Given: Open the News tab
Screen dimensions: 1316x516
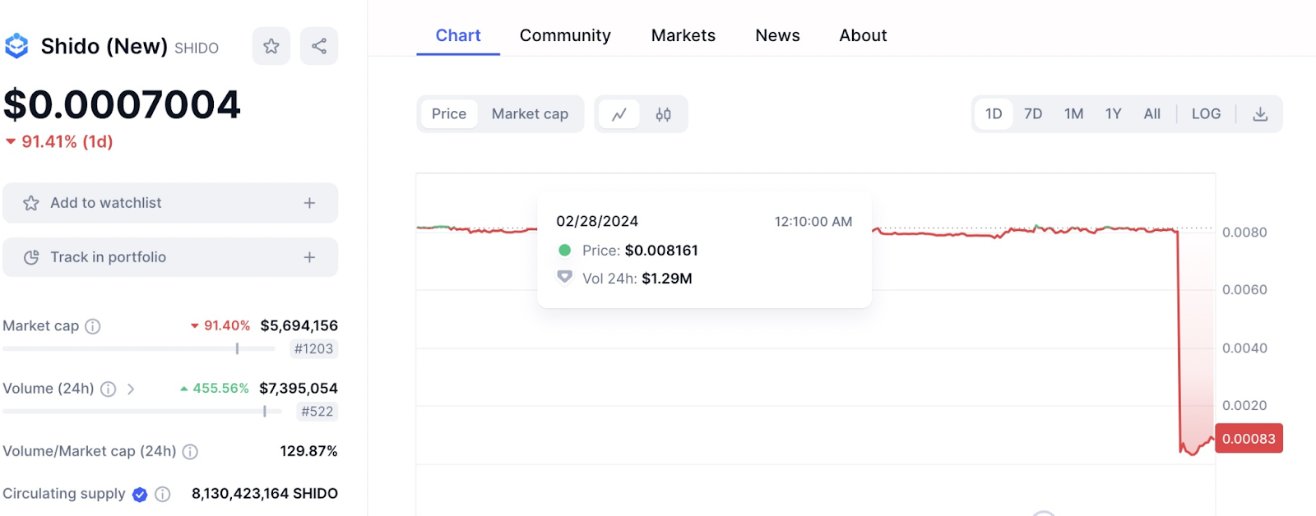Looking at the screenshot, I should click(777, 35).
